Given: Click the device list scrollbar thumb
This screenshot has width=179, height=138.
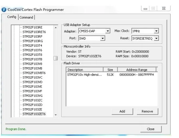Looking at the screenshot, I should tap(55, 58).
